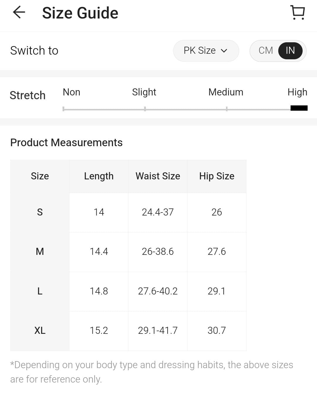
Task: Select the XL size row
Action: pyautogui.click(x=40, y=331)
